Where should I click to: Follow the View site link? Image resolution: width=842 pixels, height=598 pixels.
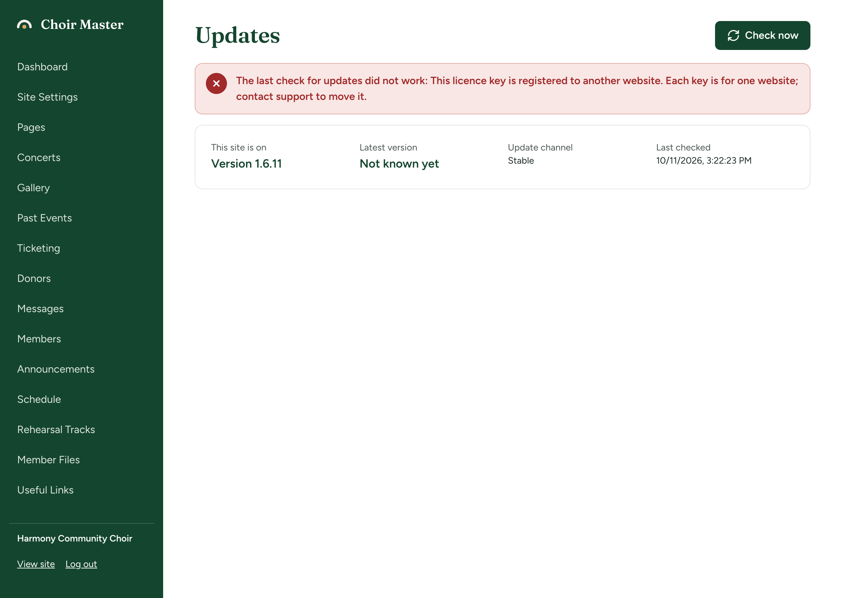coord(36,564)
